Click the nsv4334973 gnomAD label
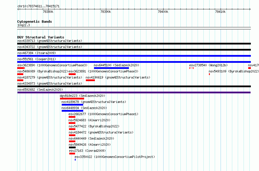The image size is (259, 171). point(50,83)
